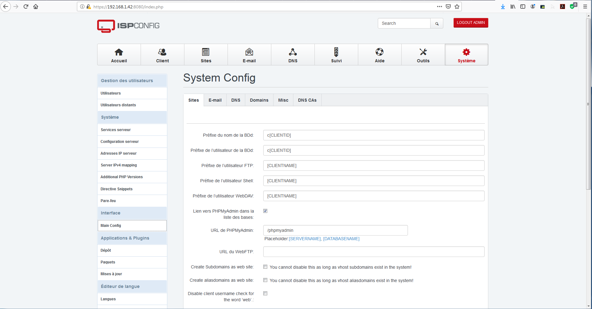Viewport: 592px width, 309px height.
Task: Open Adresses IP serveur
Action: [x=132, y=153]
